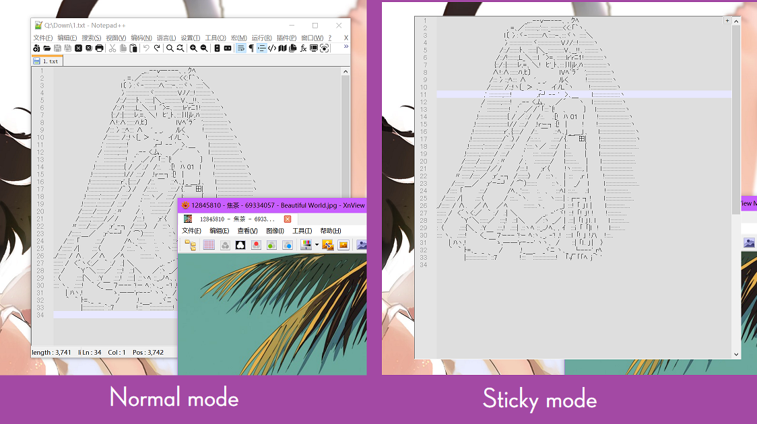Click length : 3,741 in status bar
This screenshot has height=424, width=757.
tap(51, 353)
